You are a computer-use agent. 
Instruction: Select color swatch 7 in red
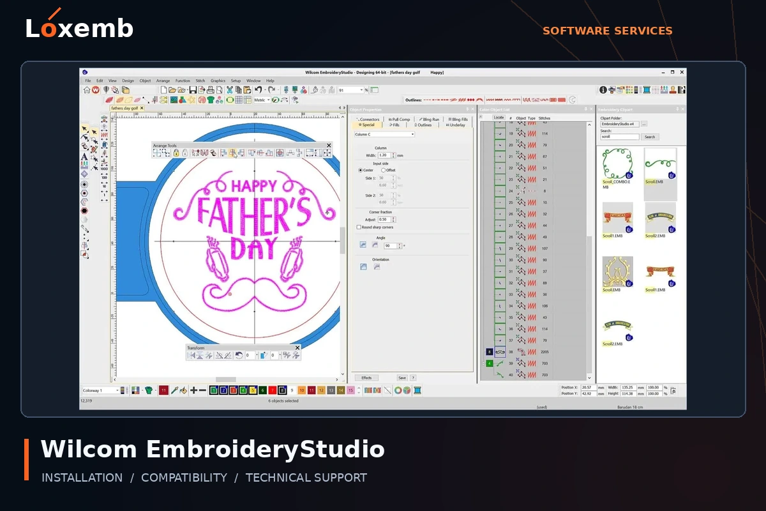pyautogui.click(x=272, y=390)
